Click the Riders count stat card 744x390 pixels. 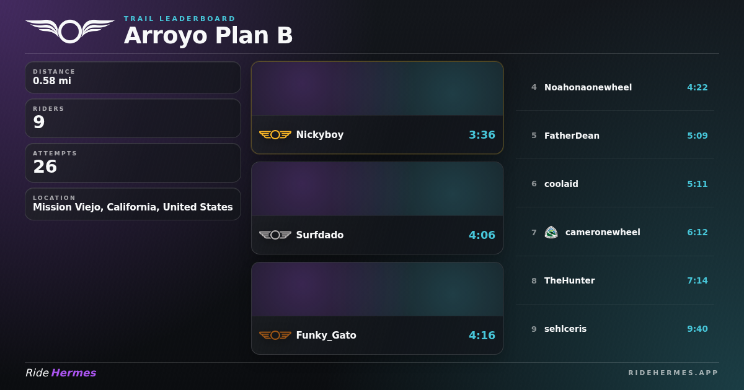133,118
